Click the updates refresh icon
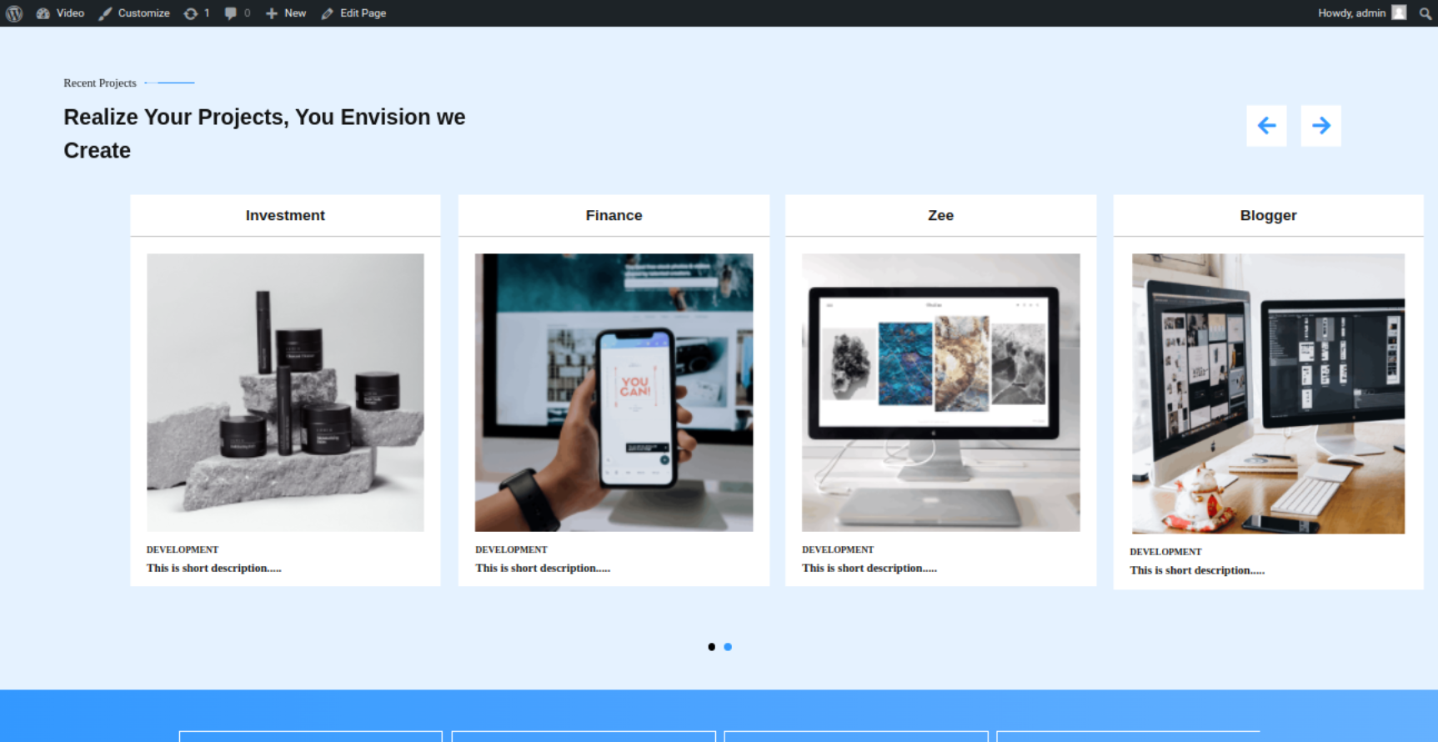This screenshot has width=1438, height=742. 192,13
